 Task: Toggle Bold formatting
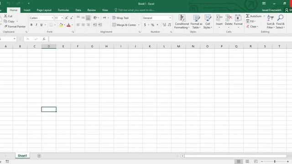point(31,25)
